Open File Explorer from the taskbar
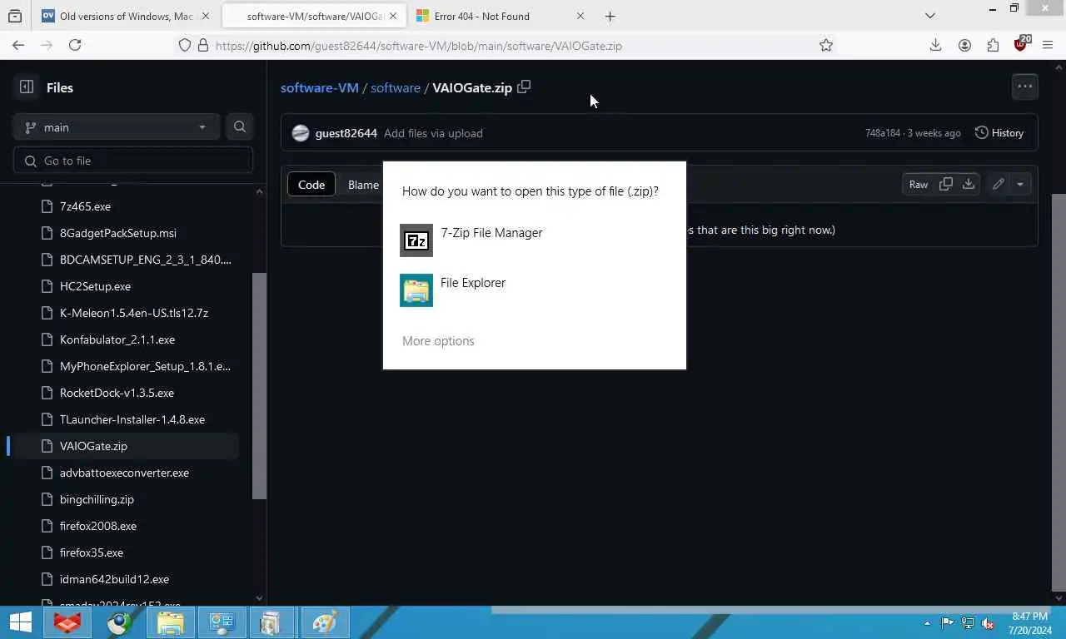Screen dimensions: 1066x639 point(171,622)
